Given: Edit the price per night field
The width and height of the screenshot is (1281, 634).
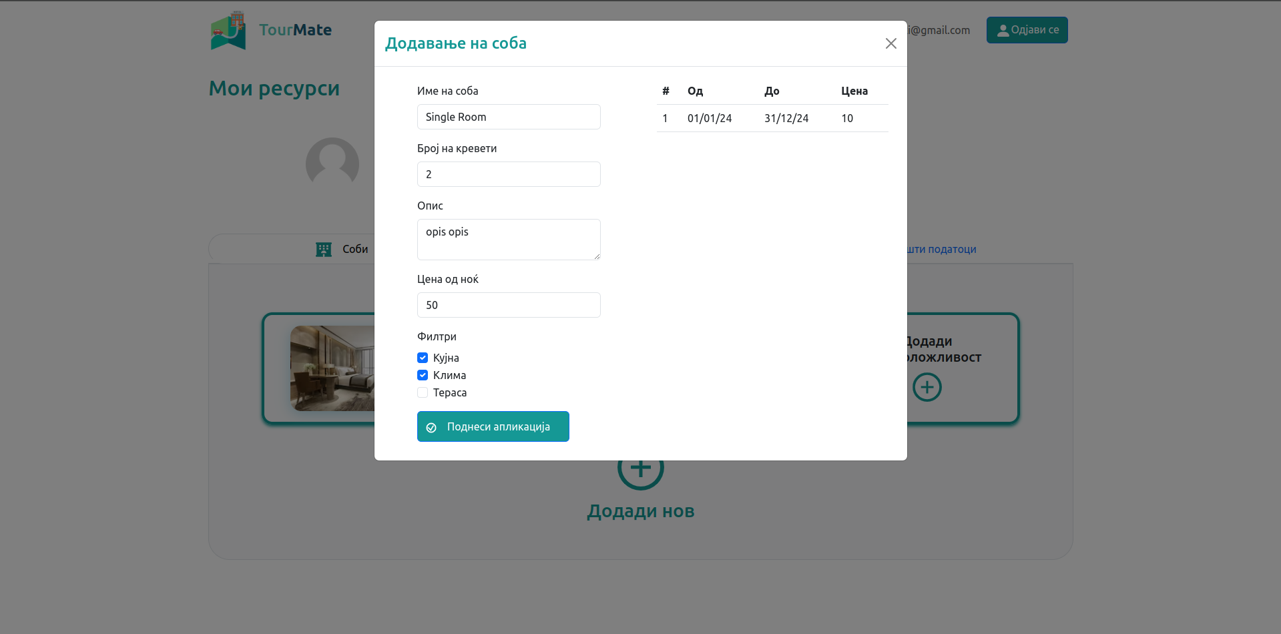Looking at the screenshot, I should pos(509,305).
